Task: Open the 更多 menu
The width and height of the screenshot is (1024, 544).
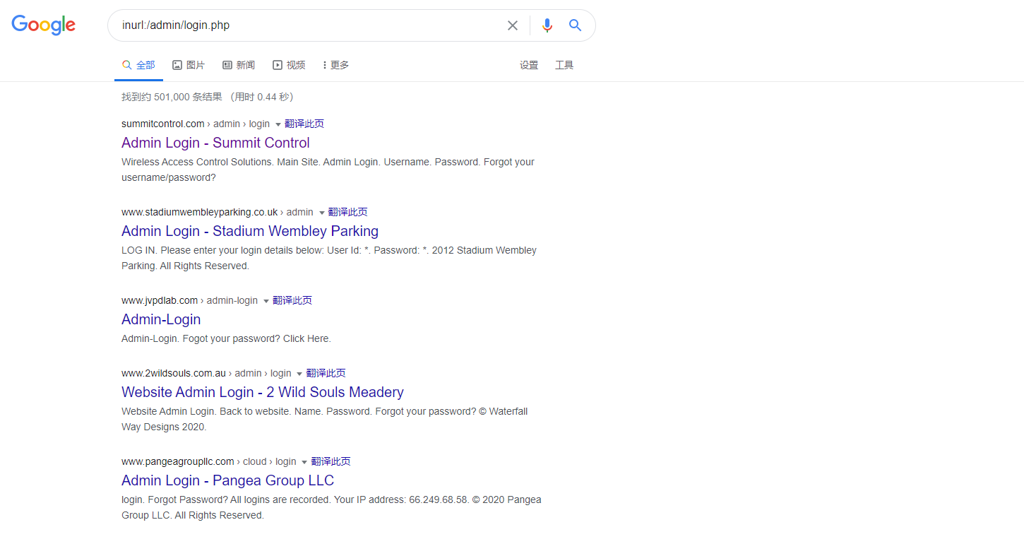Action: click(x=335, y=65)
